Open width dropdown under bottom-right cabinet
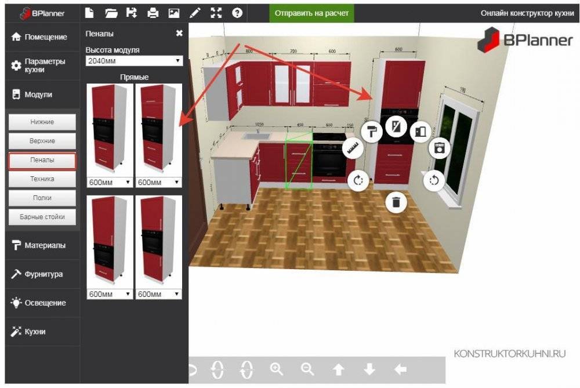The image size is (580, 388). click(158, 294)
